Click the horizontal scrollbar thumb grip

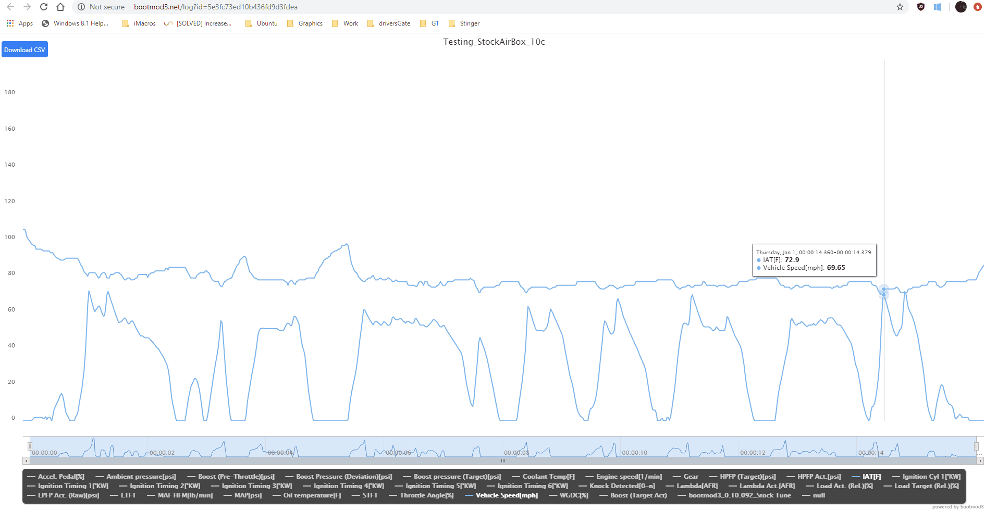(503, 460)
